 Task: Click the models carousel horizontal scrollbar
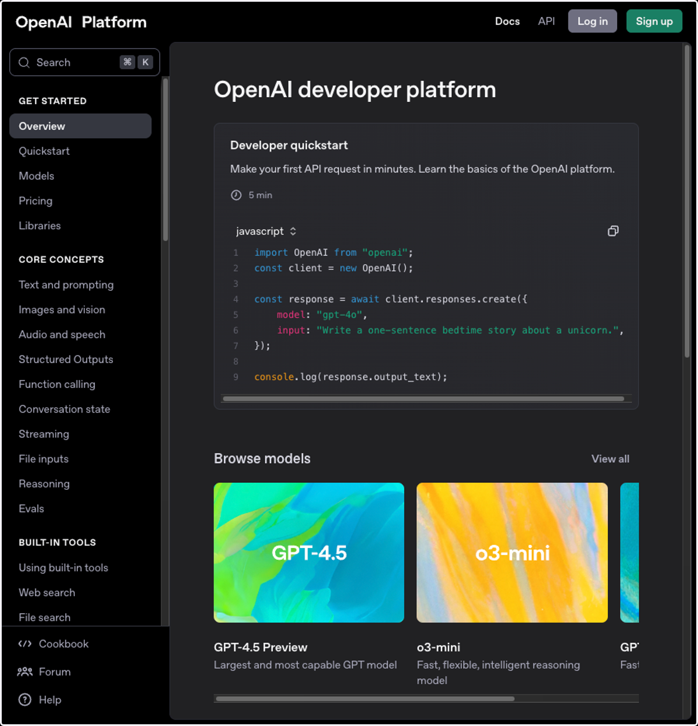coord(365,699)
